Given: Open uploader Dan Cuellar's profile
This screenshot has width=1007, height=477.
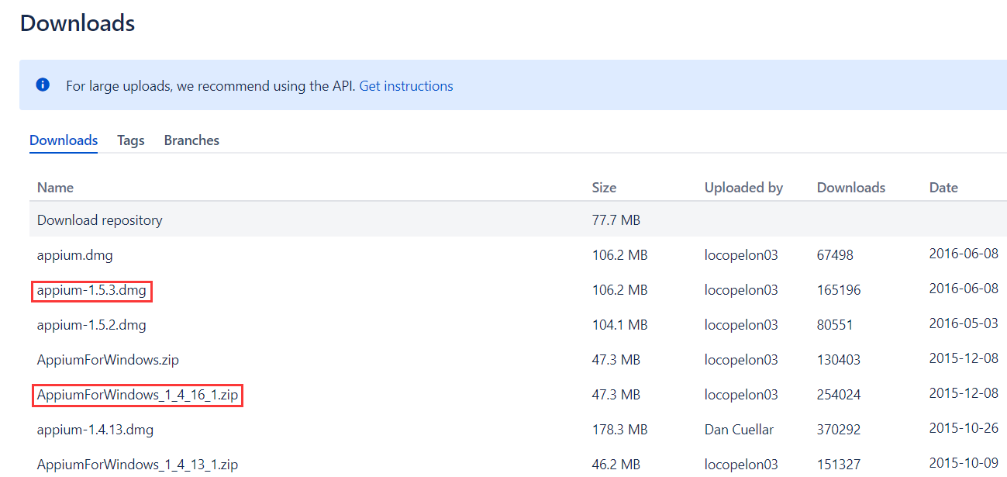Looking at the screenshot, I should tap(739, 430).
